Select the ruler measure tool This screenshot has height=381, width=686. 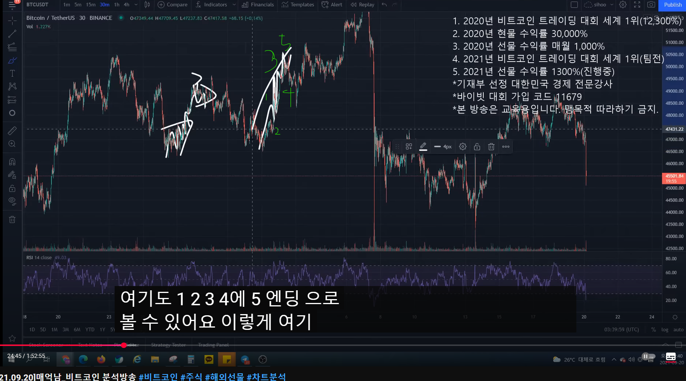12,131
